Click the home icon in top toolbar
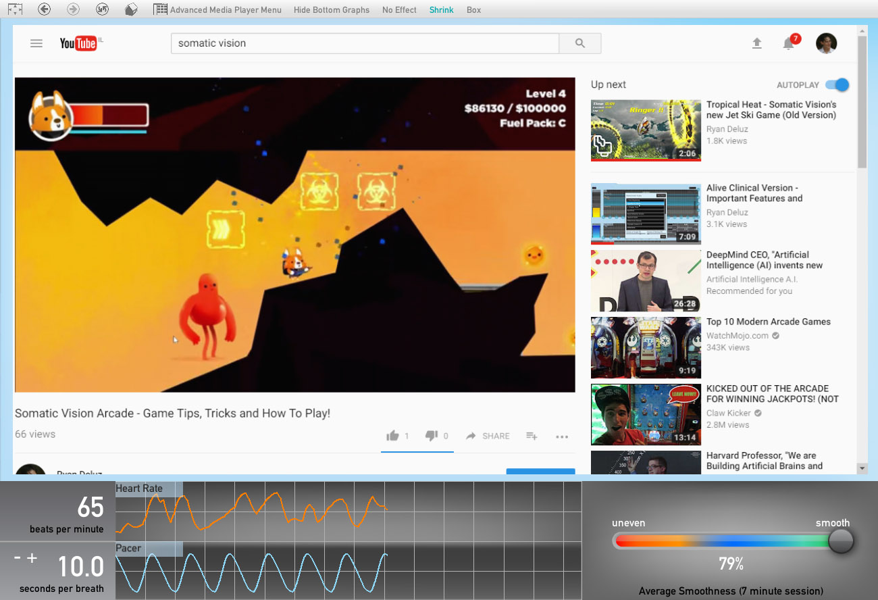Screen dimensions: 878x600 132,9
